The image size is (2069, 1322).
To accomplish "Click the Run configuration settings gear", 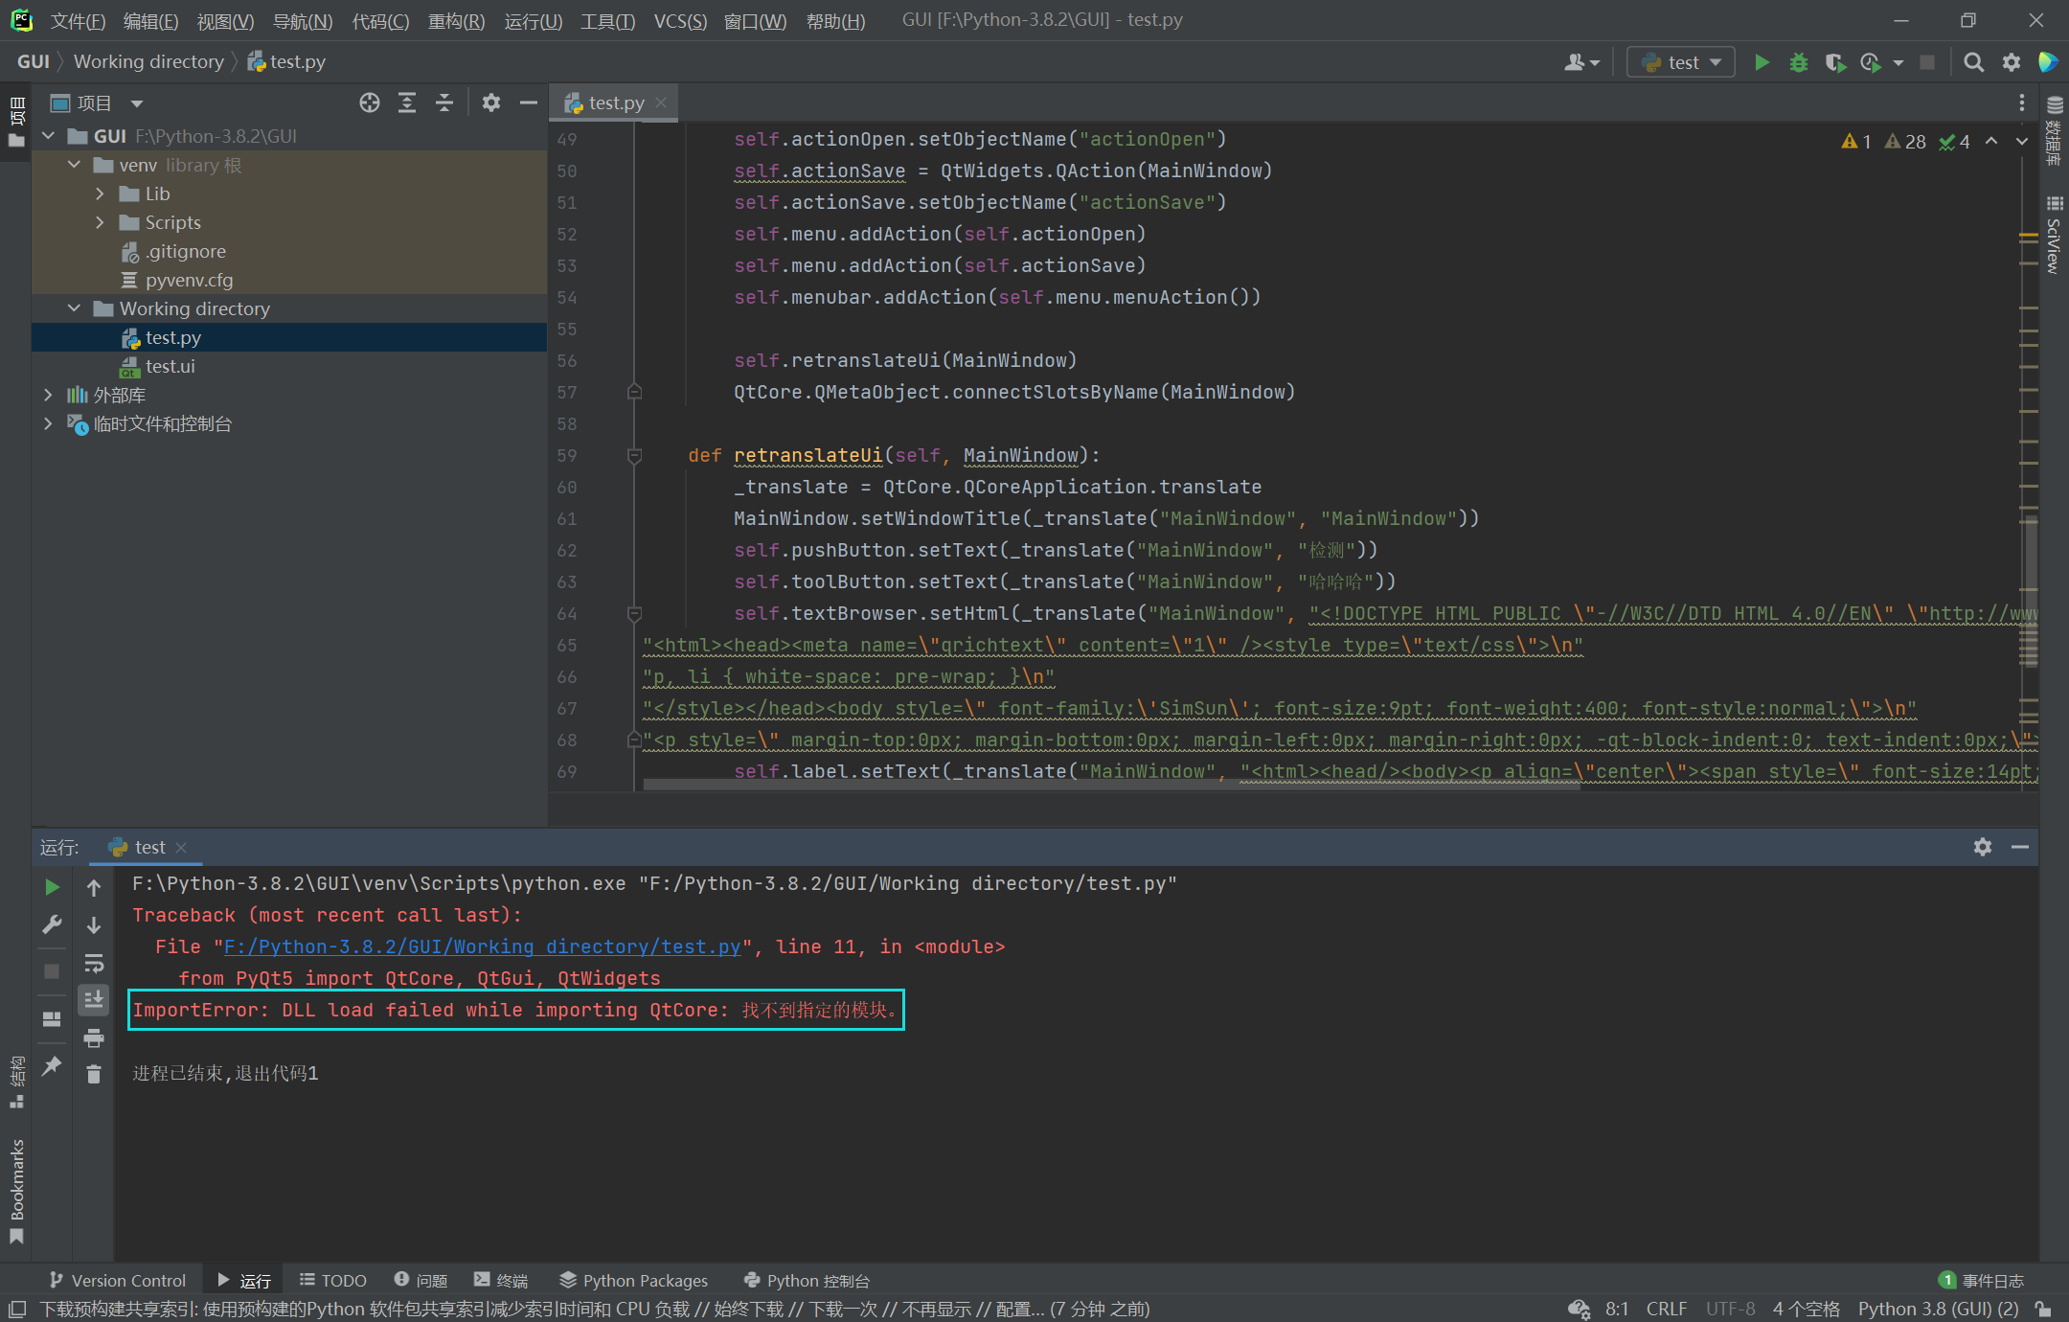I will tap(1983, 847).
